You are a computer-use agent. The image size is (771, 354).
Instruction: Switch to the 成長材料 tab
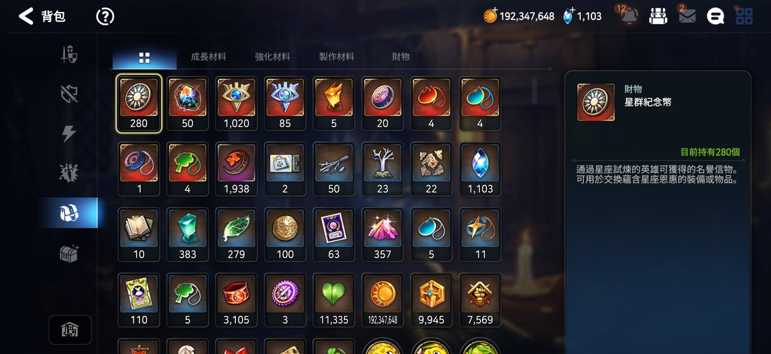click(x=209, y=56)
